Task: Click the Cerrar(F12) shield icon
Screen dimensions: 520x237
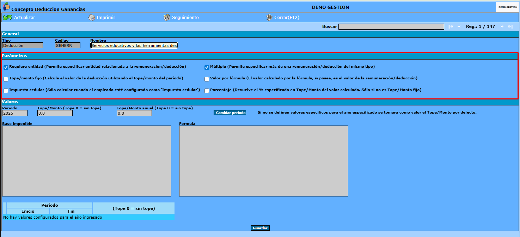Action: coord(269,17)
